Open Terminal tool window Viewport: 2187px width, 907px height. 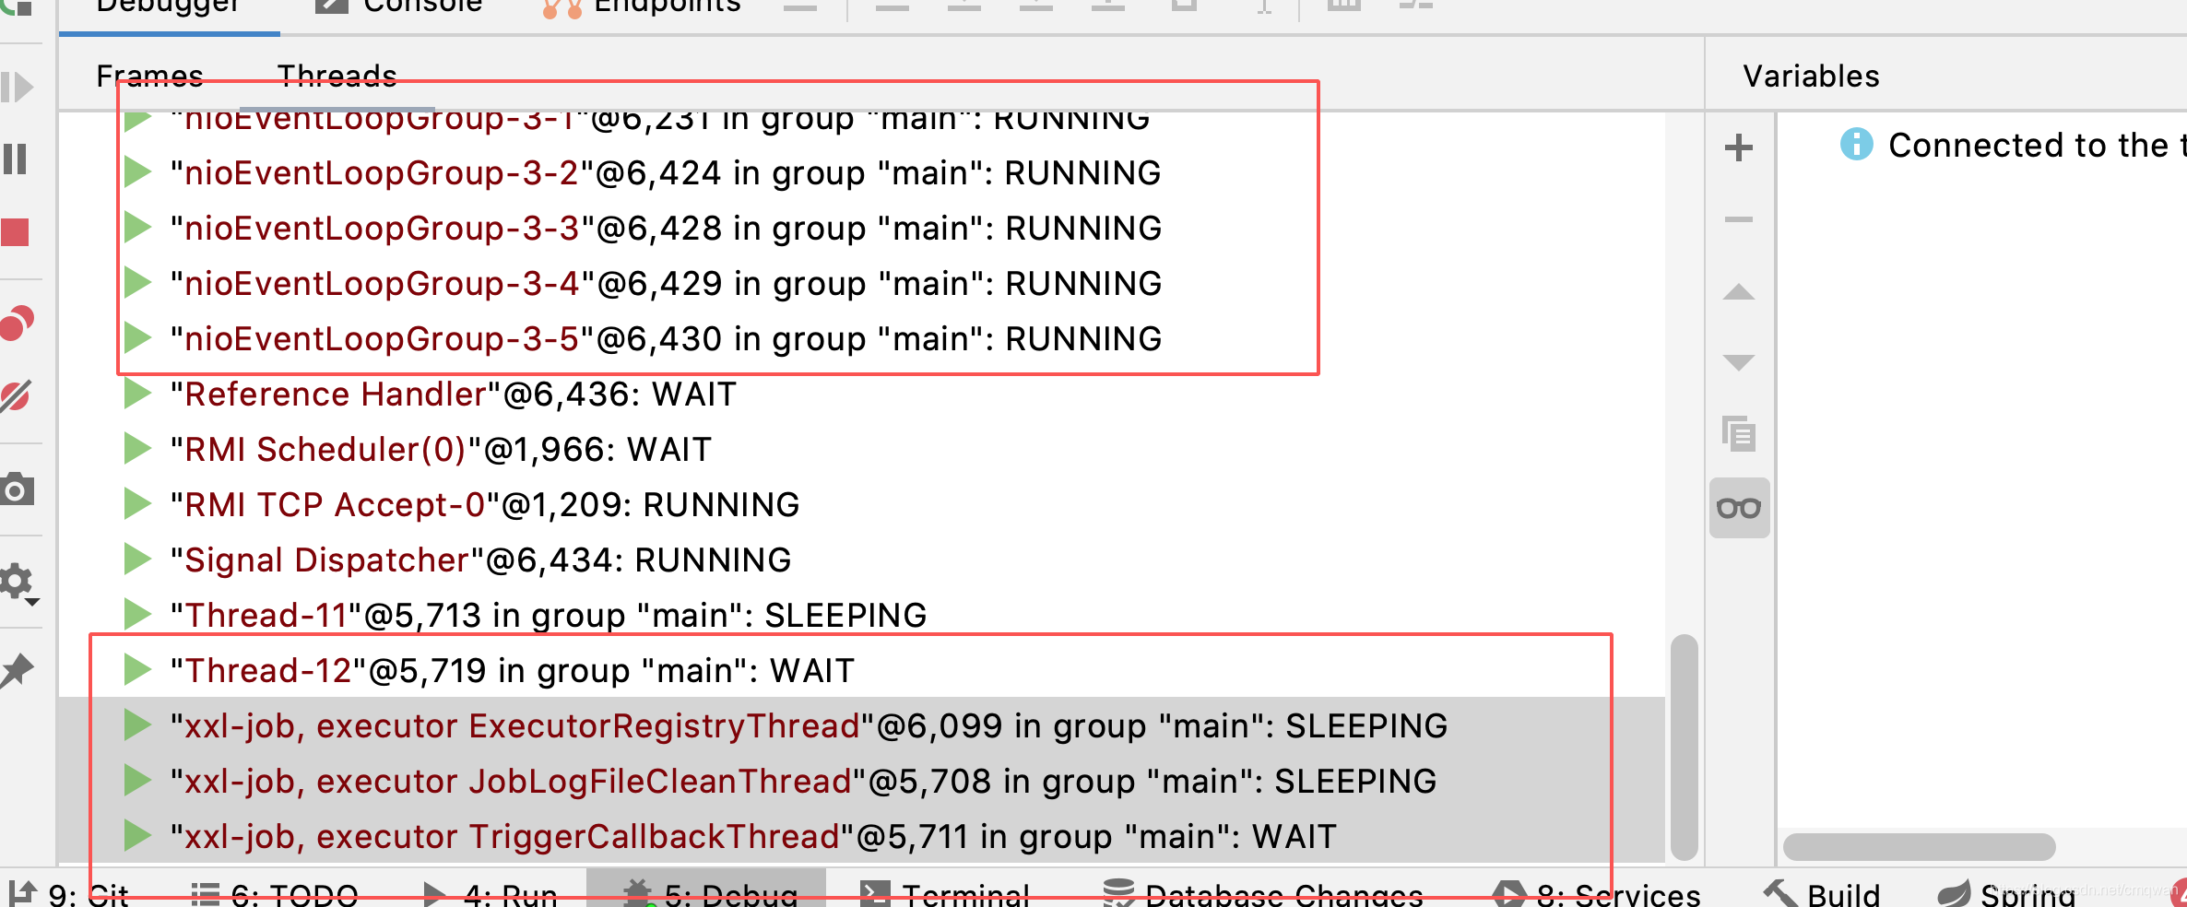(x=944, y=892)
